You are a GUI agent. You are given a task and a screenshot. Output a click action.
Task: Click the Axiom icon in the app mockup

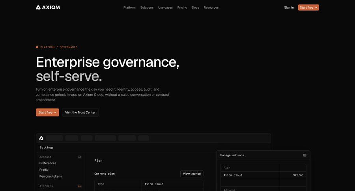coord(41,138)
